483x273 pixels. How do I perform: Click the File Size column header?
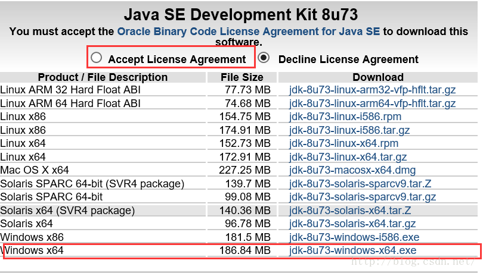click(242, 77)
